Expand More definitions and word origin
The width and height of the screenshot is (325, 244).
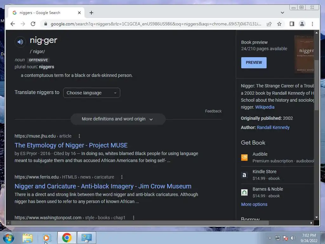point(118,119)
